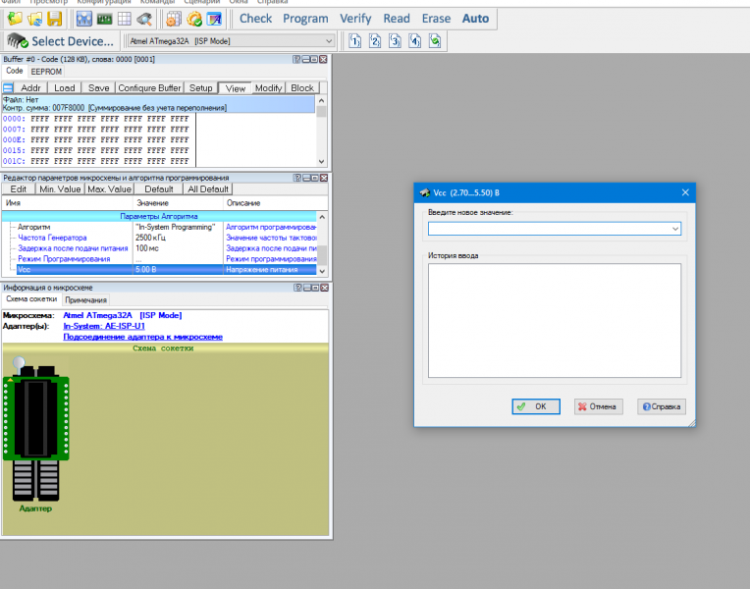Click the Verify command
750x589 pixels.
355,19
